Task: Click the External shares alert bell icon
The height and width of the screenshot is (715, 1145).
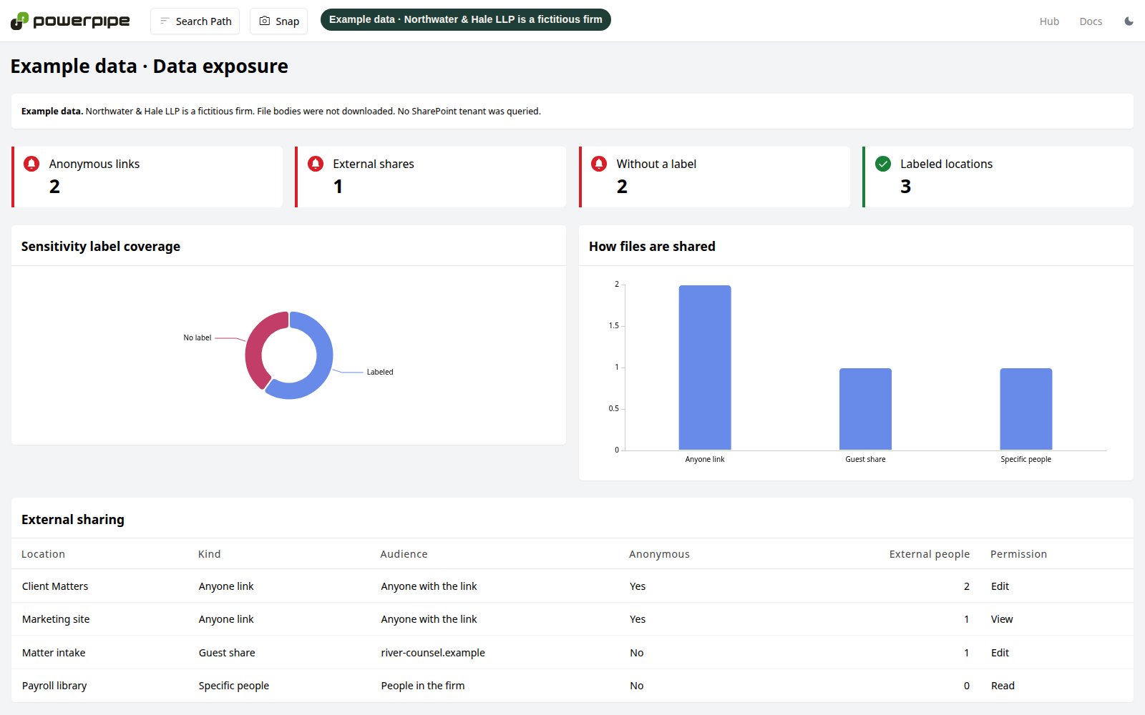Action: pyautogui.click(x=316, y=164)
